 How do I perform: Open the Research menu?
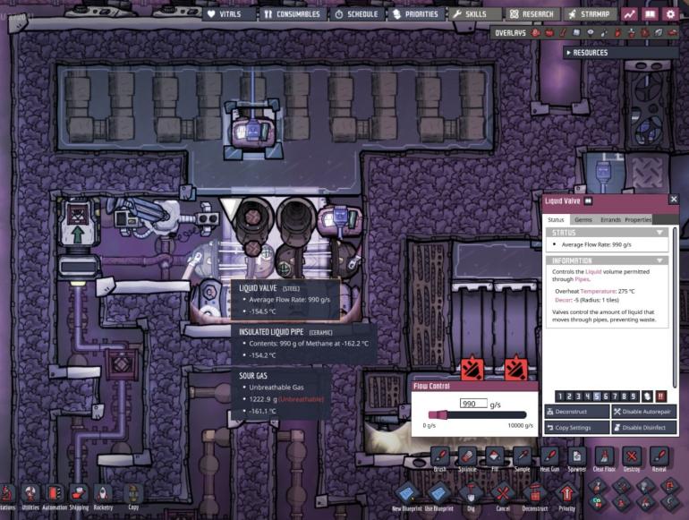pyautogui.click(x=532, y=14)
